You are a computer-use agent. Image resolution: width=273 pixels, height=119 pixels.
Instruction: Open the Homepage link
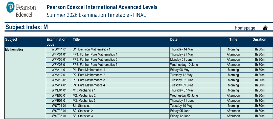pos(245,28)
